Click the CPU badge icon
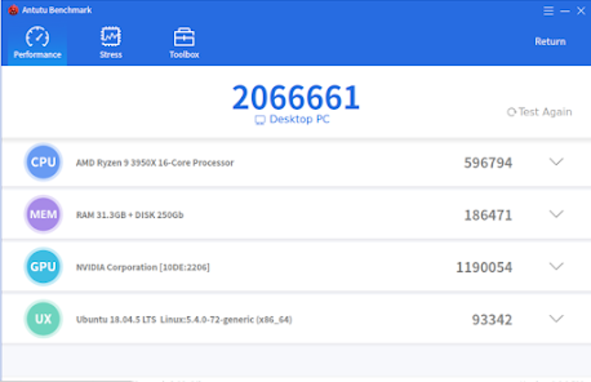The height and width of the screenshot is (382, 591). (43, 162)
